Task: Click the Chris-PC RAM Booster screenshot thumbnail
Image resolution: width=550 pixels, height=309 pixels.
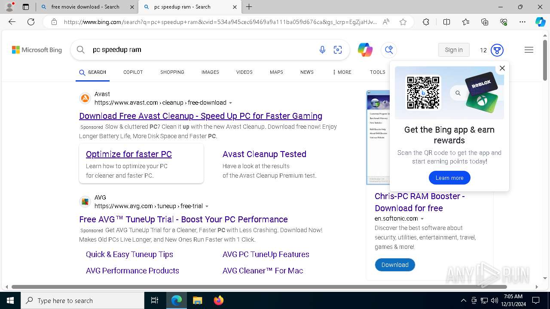Action: [x=378, y=137]
